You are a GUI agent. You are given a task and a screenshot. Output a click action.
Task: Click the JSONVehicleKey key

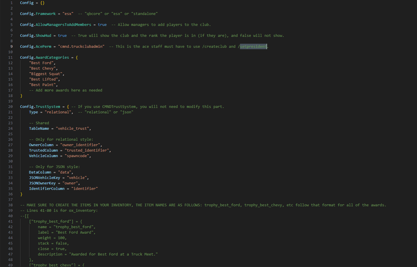point(45,178)
